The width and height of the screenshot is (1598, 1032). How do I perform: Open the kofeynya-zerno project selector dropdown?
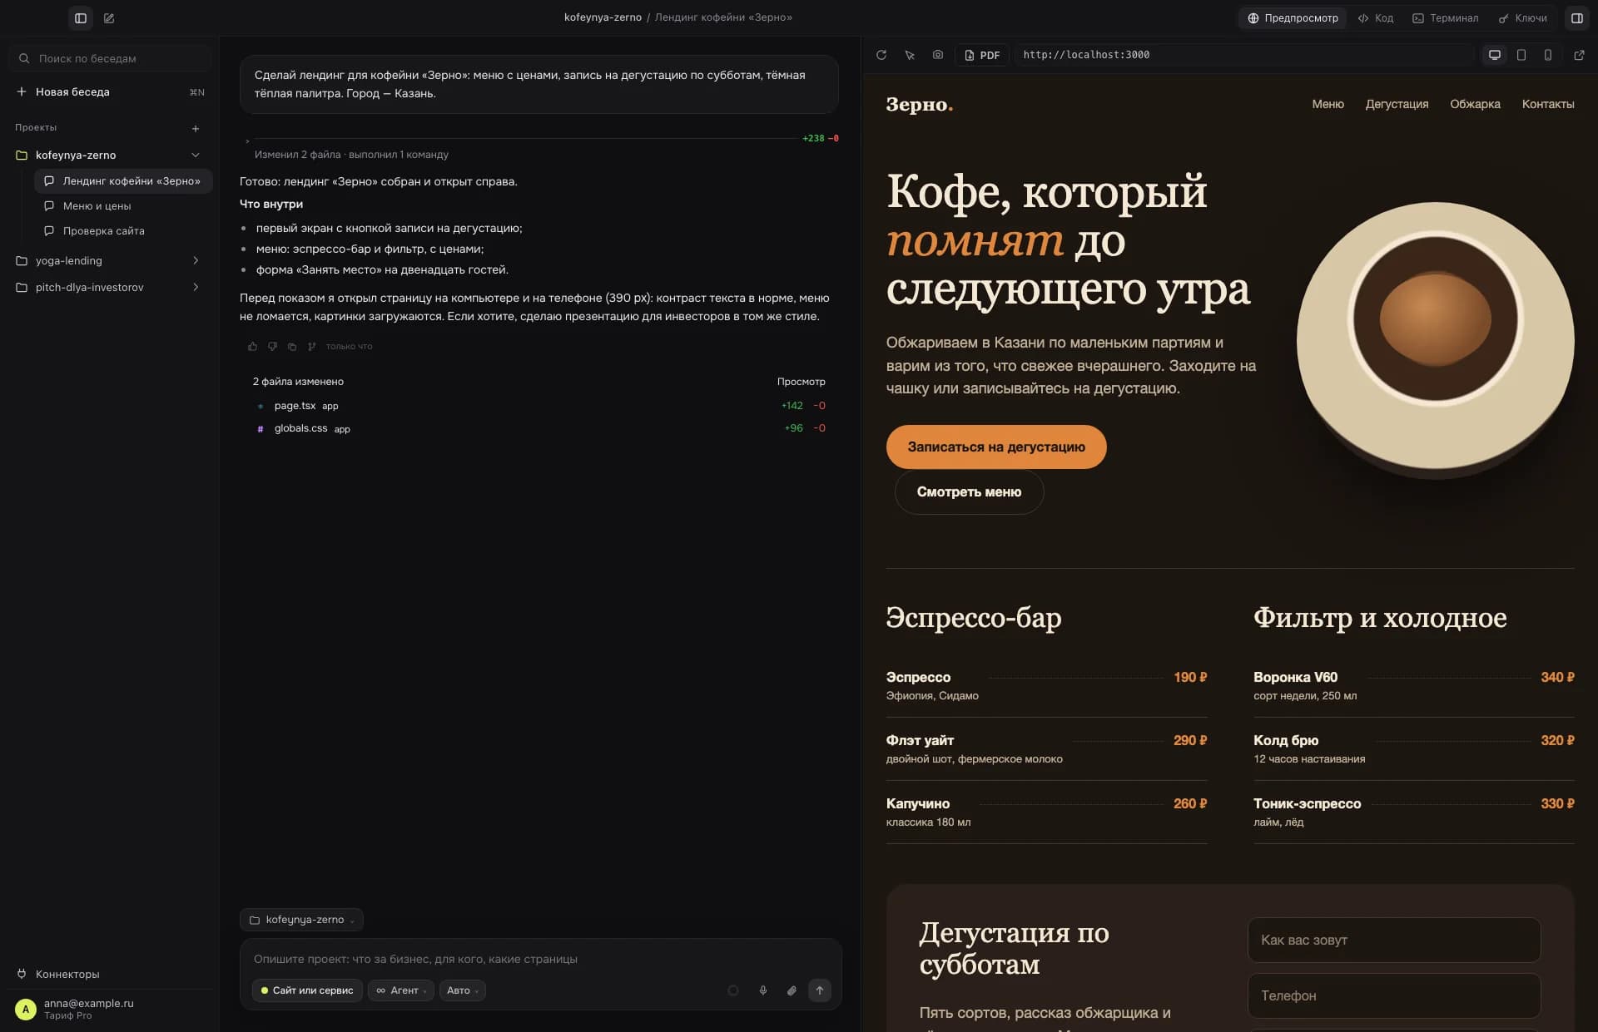pyautogui.click(x=301, y=920)
